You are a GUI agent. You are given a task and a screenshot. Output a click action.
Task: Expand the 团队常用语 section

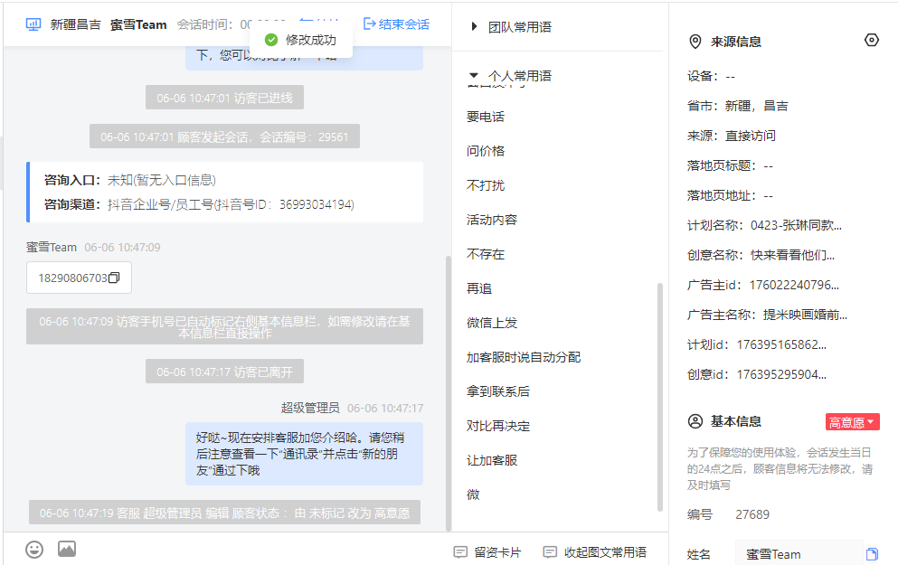[x=510, y=27]
